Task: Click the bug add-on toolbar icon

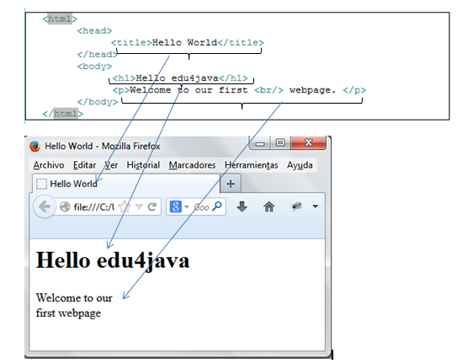Action: [296, 206]
